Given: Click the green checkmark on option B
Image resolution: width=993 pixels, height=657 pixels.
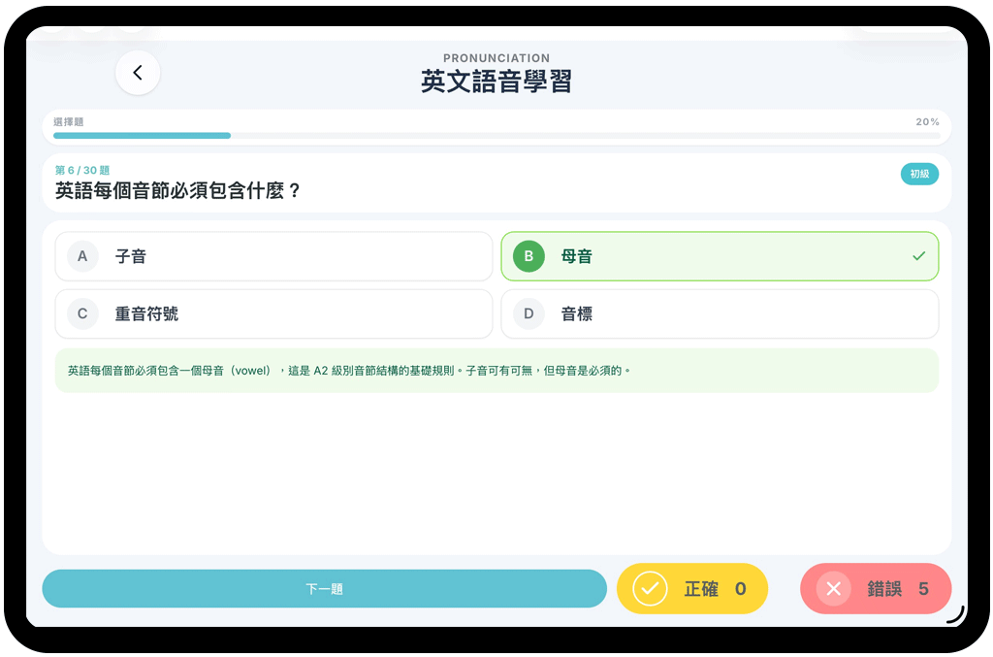Looking at the screenshot, I should click(x=919, y=256).
